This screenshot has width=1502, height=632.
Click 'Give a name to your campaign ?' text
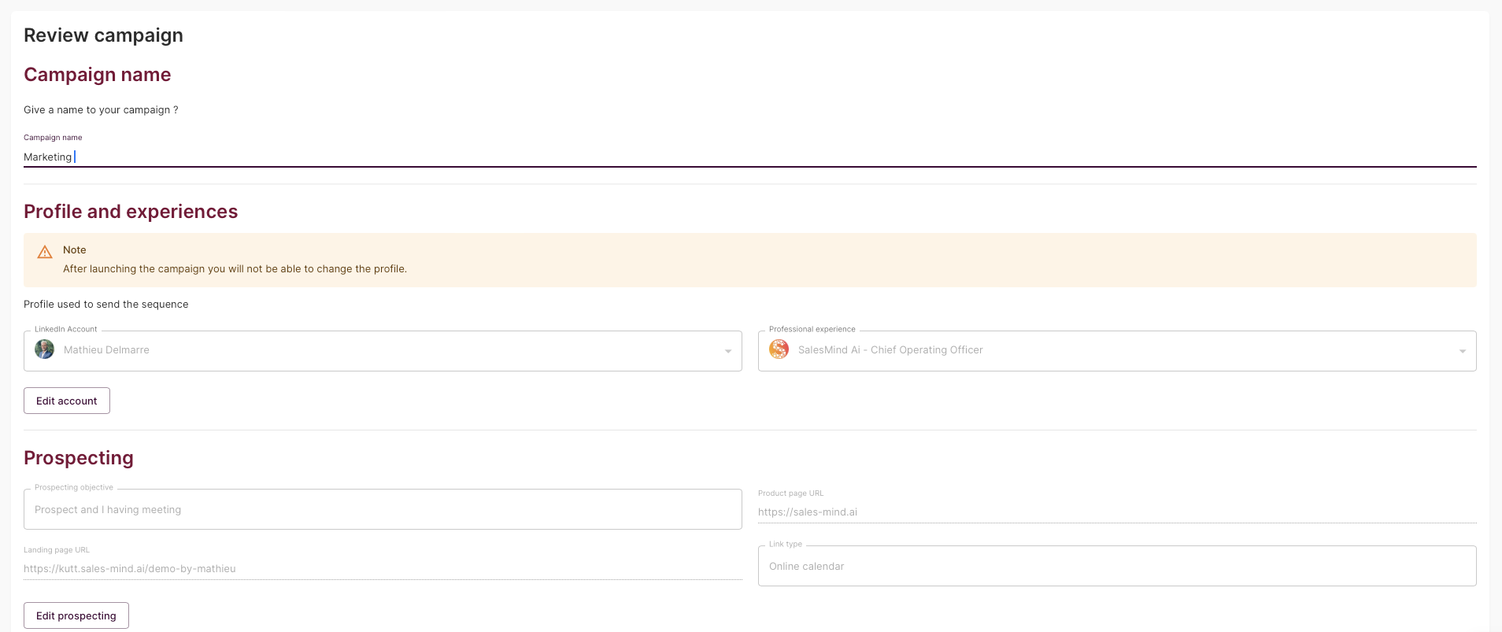pyautogui.click(x=101, y=110)
